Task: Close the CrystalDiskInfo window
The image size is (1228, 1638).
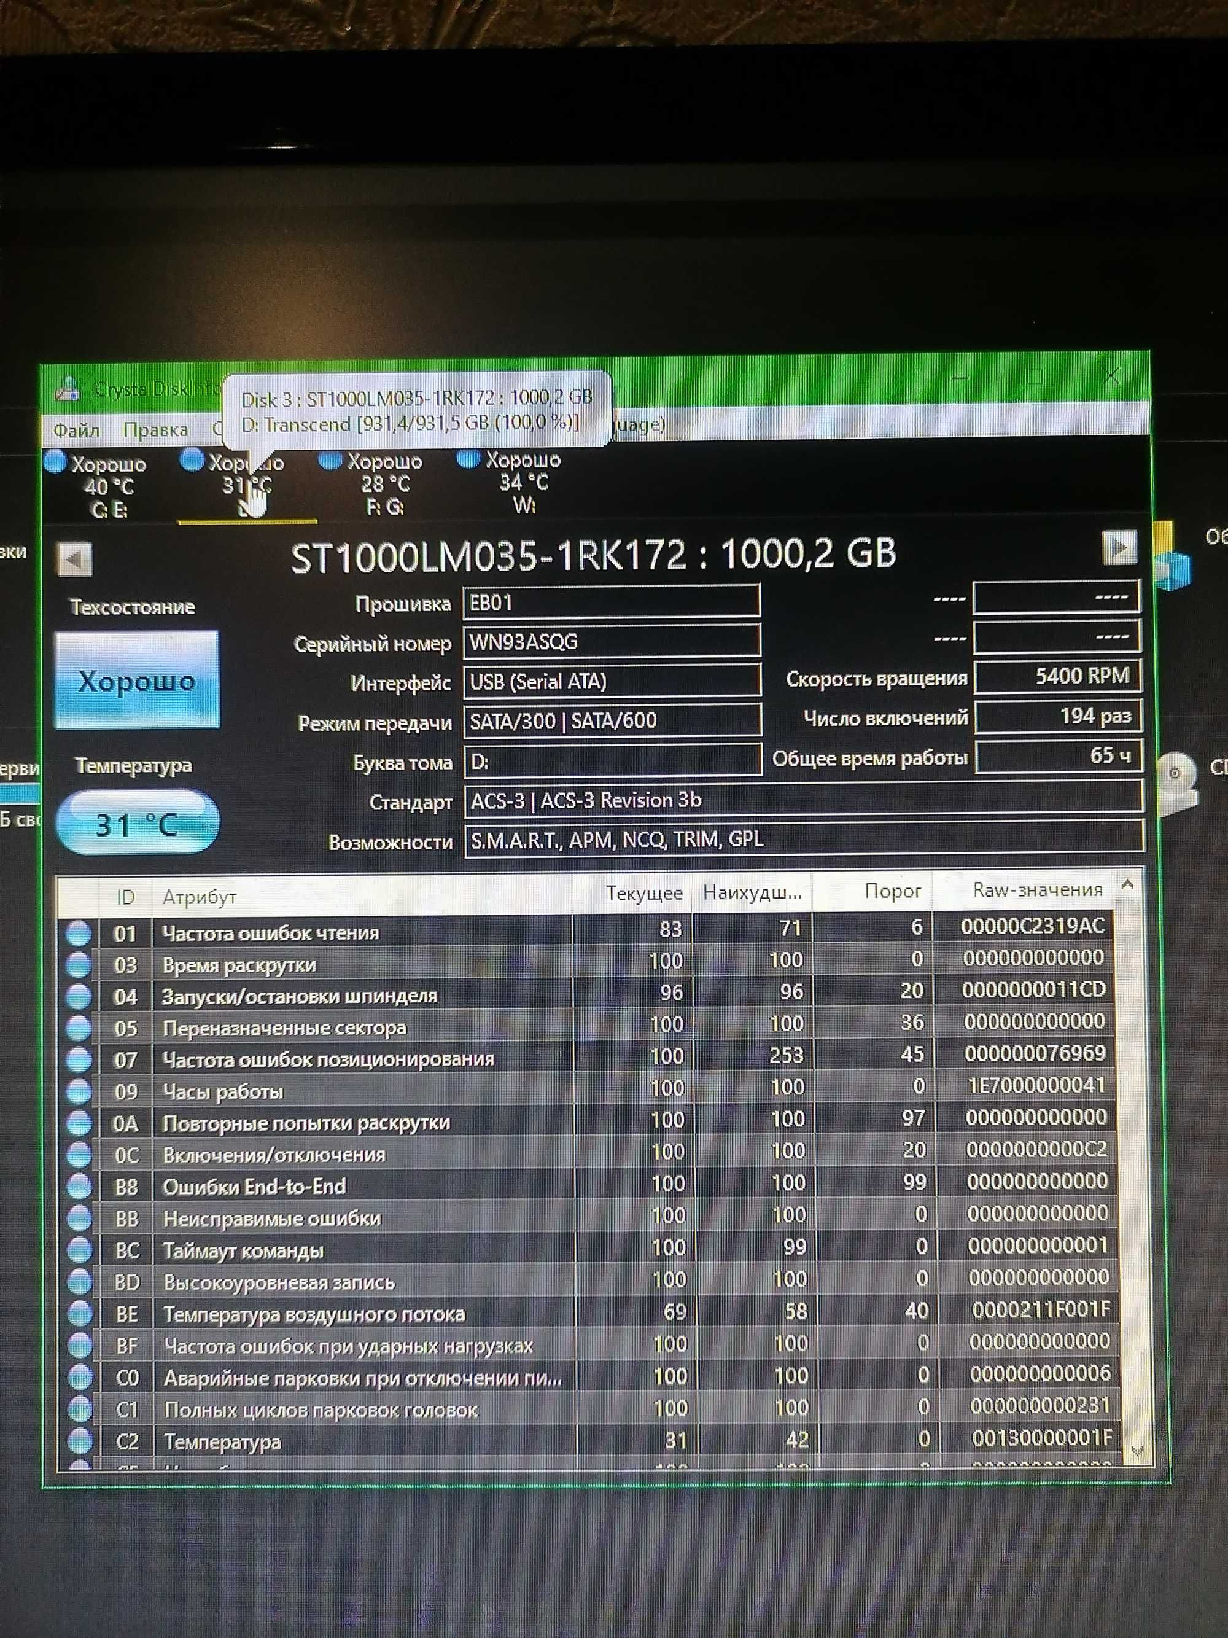Action: [1110, 375]
